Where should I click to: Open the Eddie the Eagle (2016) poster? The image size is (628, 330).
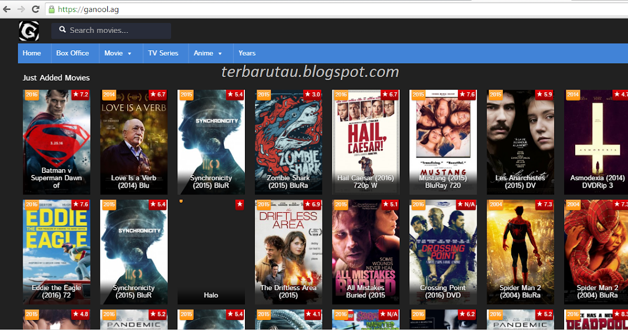tap(57, 252)
